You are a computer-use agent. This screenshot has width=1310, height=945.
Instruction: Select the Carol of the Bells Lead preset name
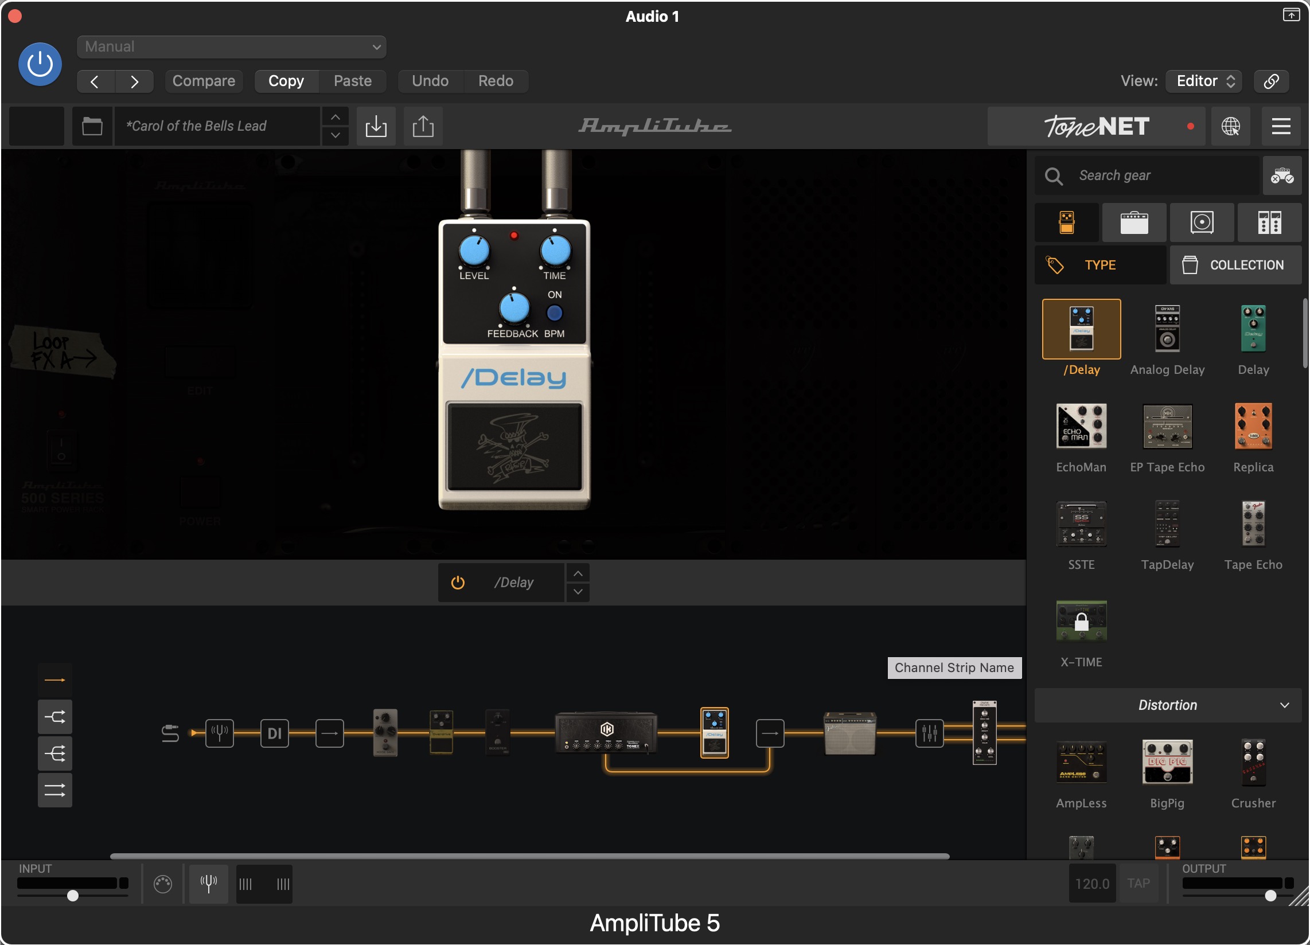(x=217, y=126)
